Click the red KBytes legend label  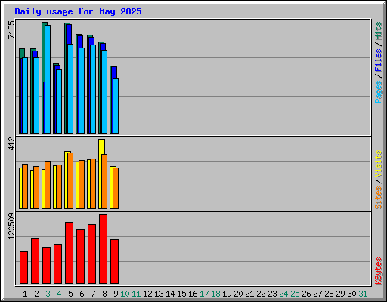point(379,271)
